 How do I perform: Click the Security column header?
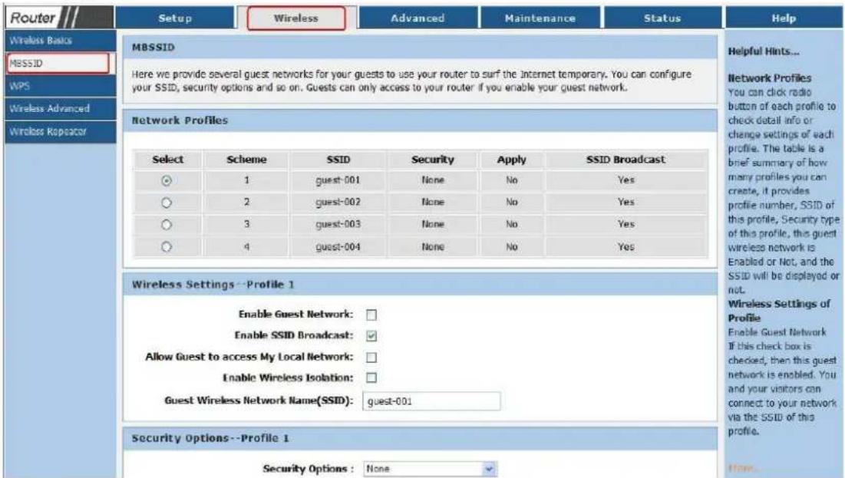(x=433, y=160)
